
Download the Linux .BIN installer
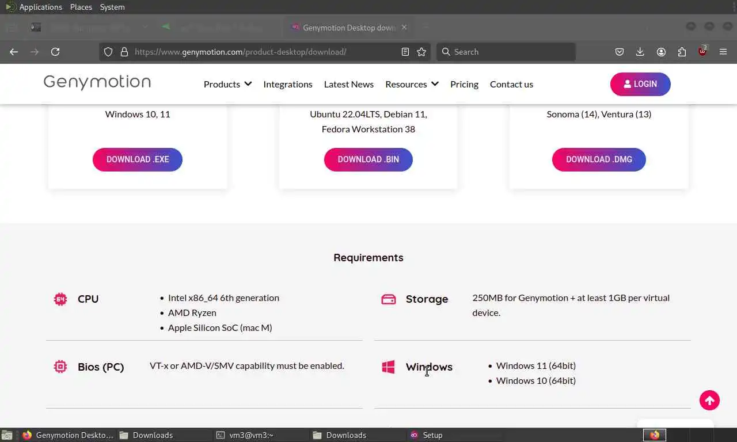(368, 159)
